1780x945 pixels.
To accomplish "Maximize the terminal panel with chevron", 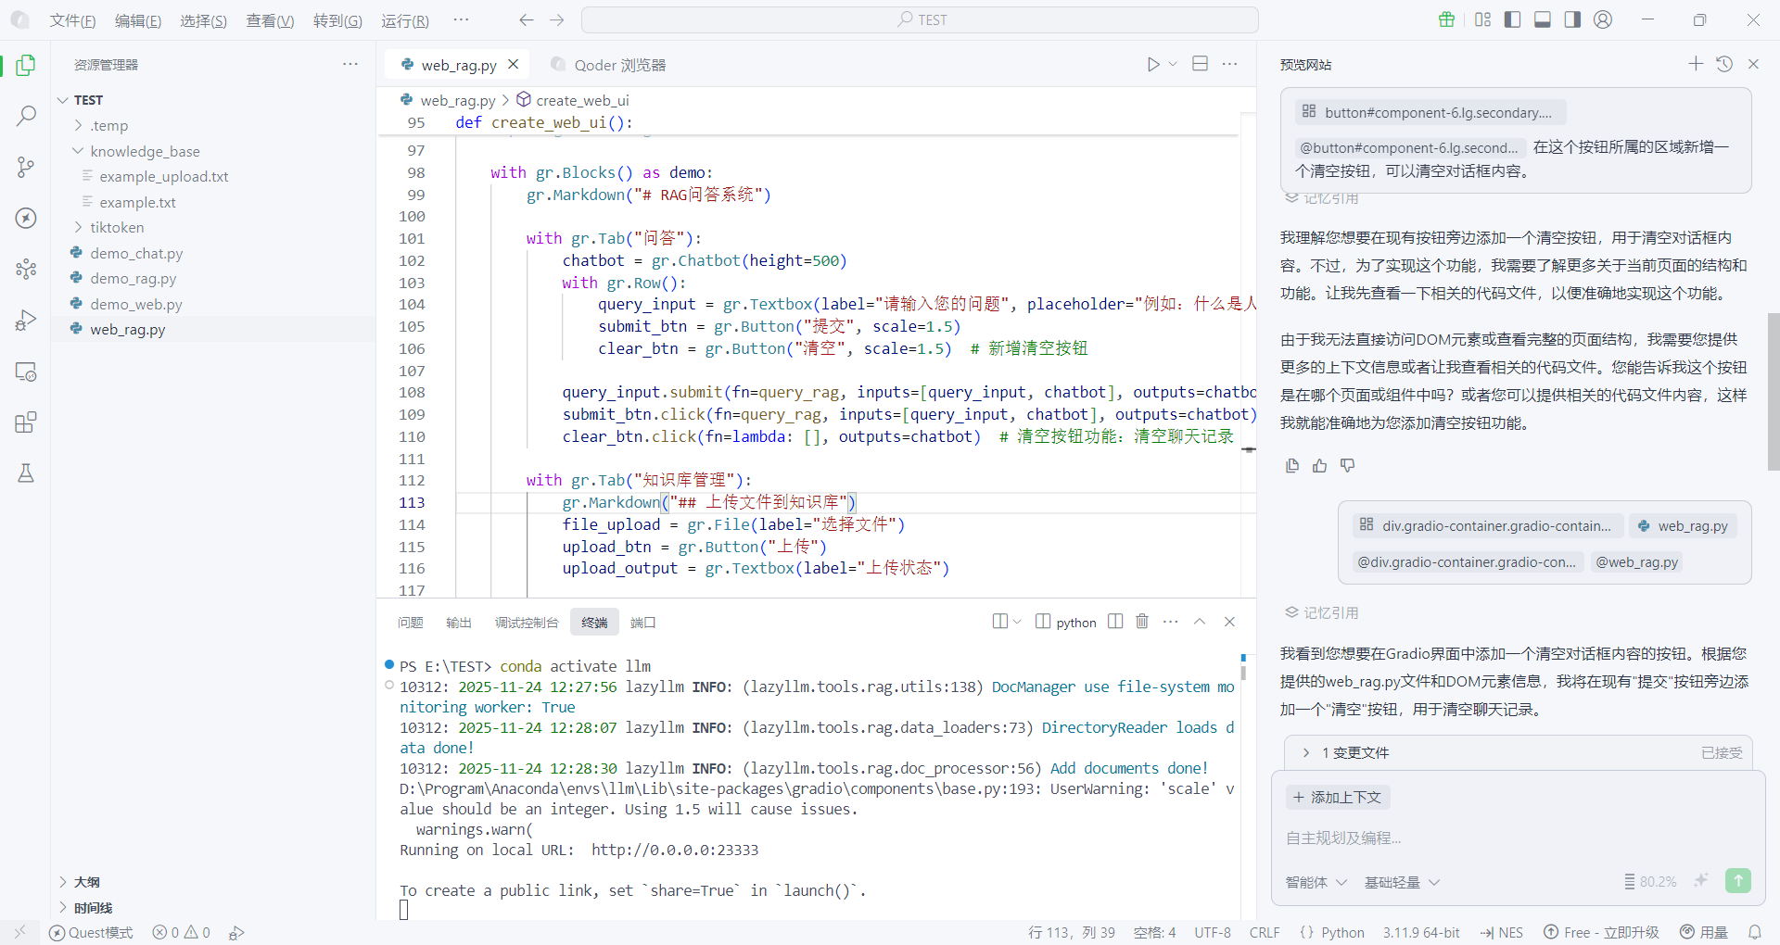I will [x=1200, y=622].
